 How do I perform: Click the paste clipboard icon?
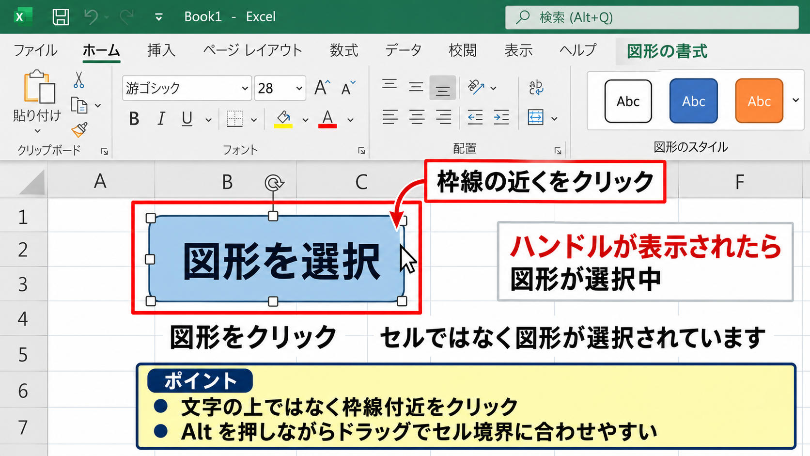tap(39, 87)
